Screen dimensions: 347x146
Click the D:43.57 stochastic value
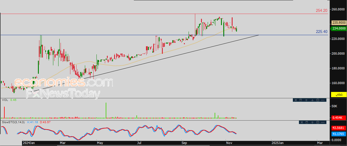(45, 122)
